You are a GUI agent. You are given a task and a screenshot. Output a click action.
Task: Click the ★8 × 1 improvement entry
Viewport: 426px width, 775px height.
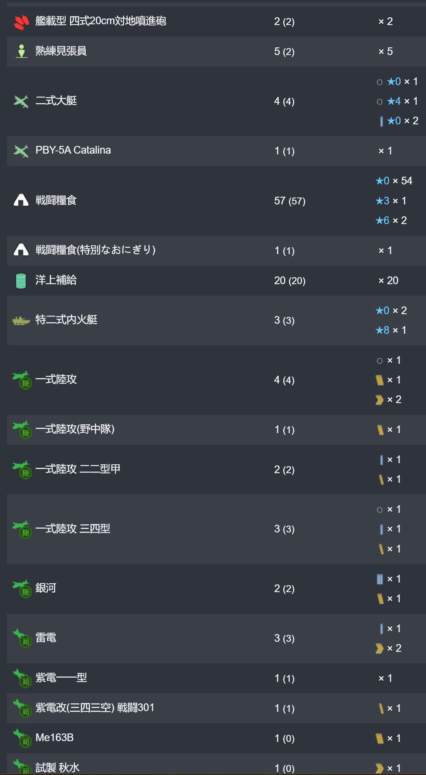(x=391, y=330)
